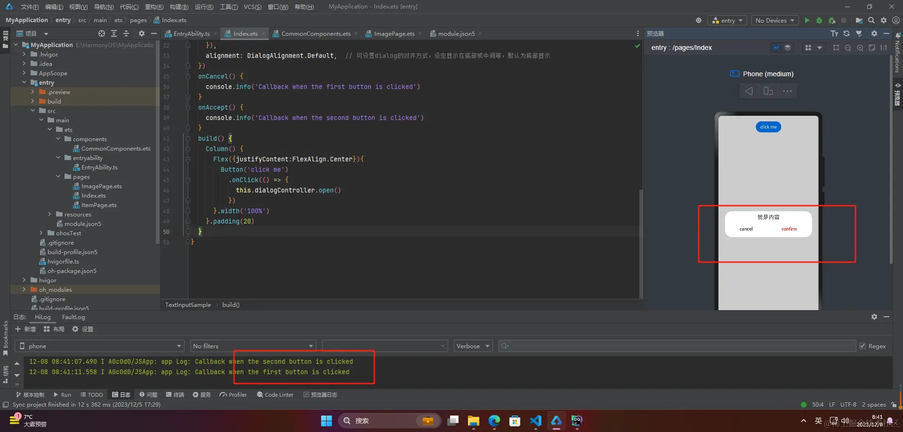Toggle the previewer layers view mode
This screenshot has width=903, height=432.
(x=788, y=48)
